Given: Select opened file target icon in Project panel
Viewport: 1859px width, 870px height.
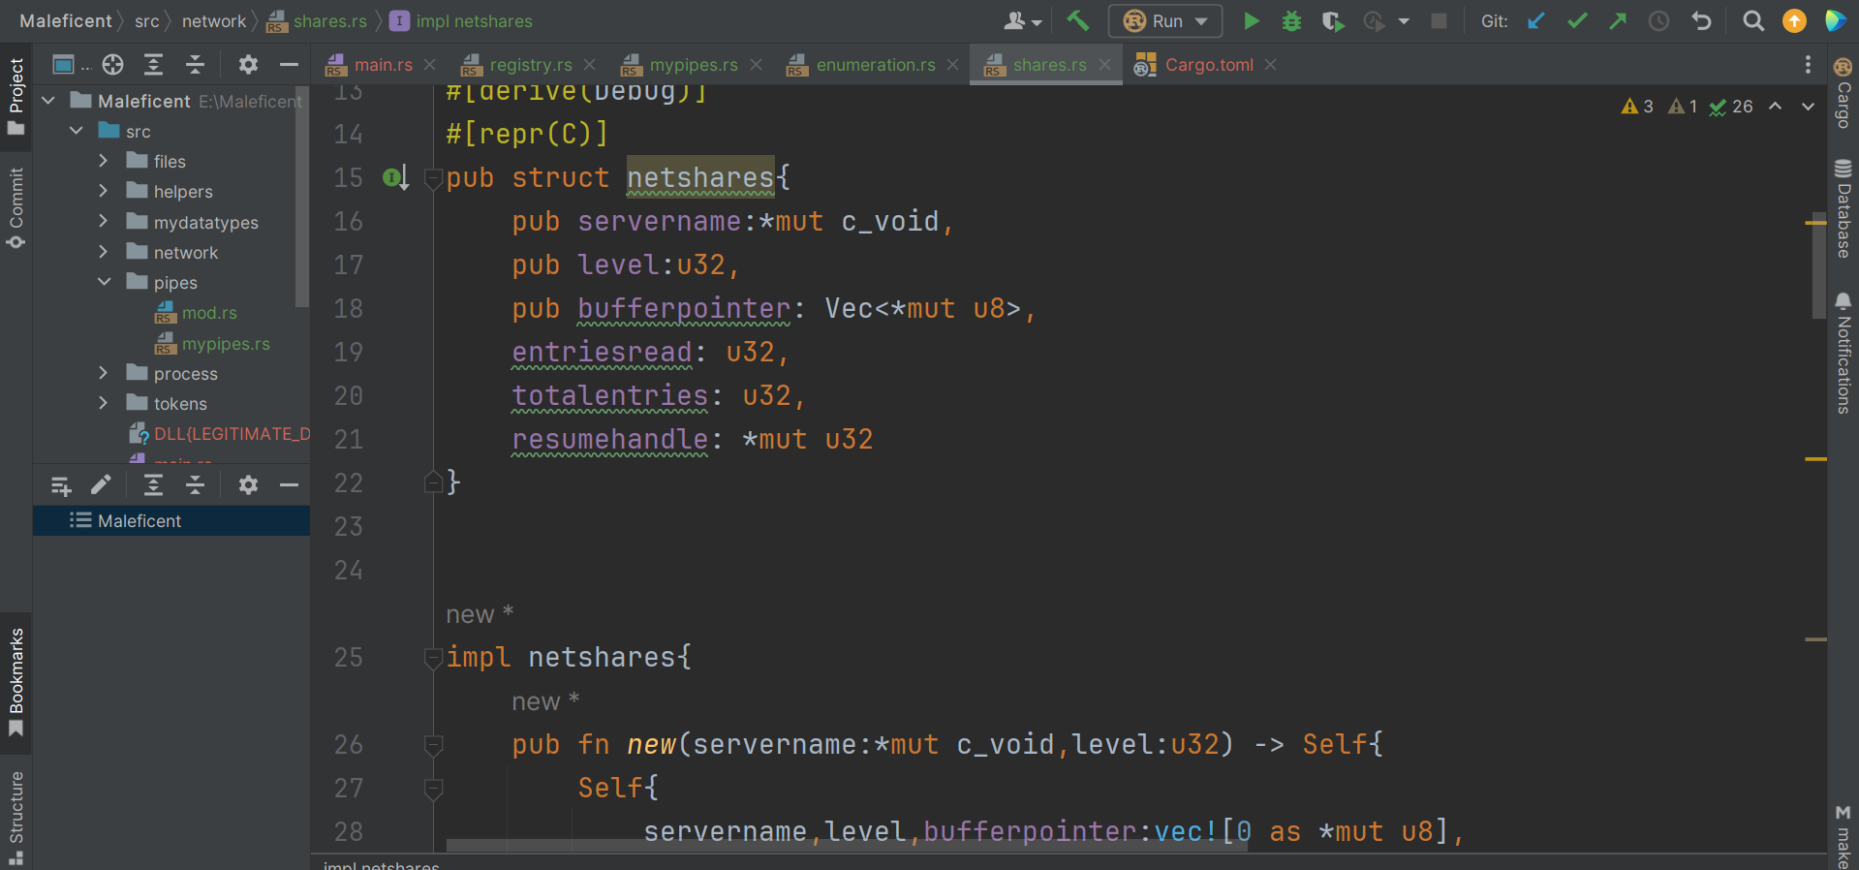Looking at the screenshot, I should [x=113, y=65].
